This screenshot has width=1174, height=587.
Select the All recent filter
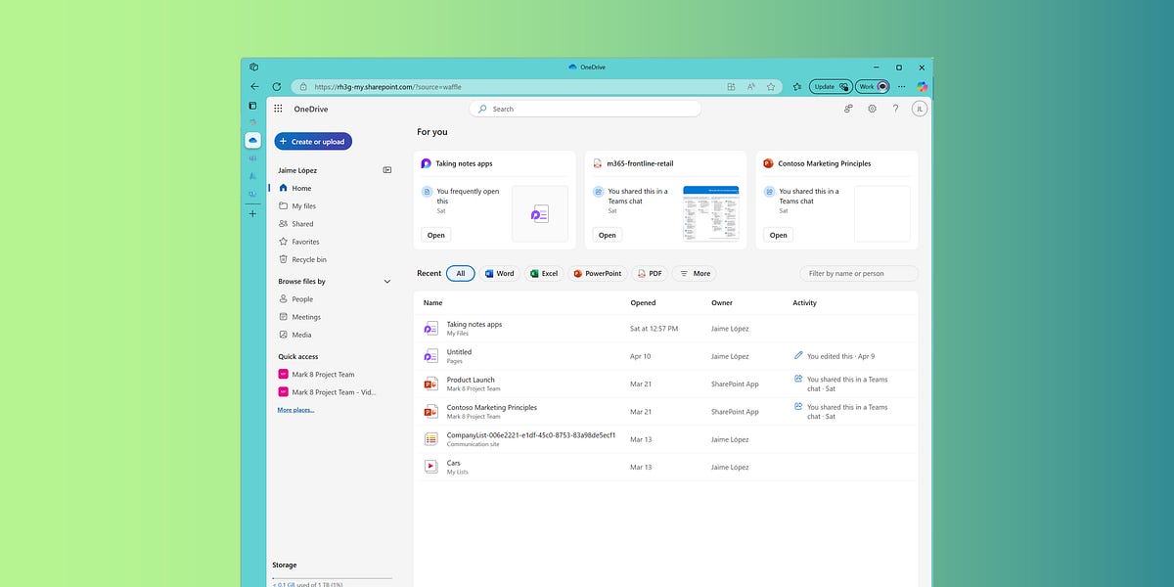point(461,273)
